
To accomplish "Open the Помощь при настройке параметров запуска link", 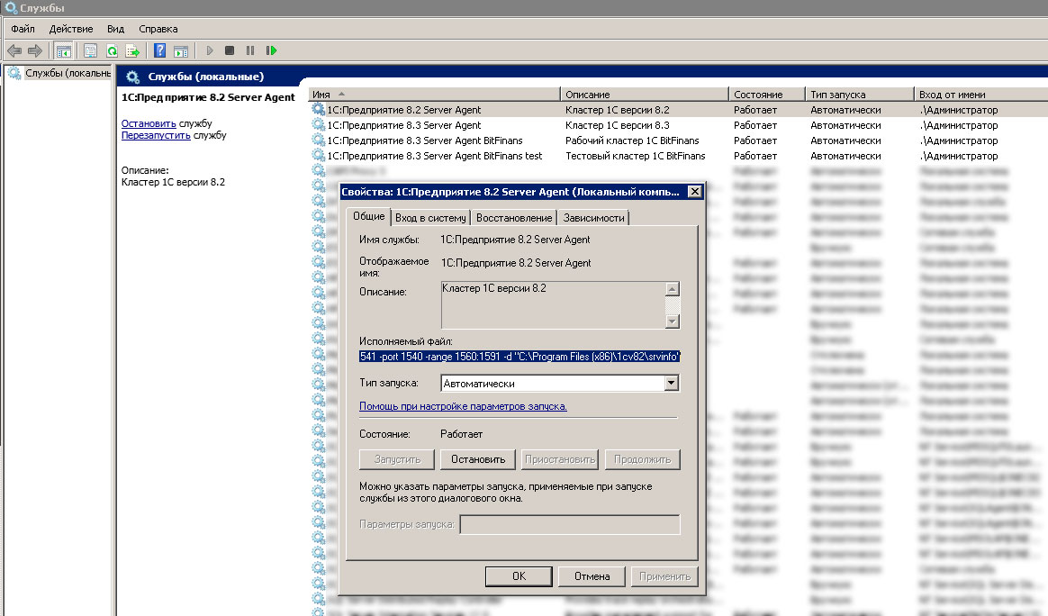I will coord(463,406).
